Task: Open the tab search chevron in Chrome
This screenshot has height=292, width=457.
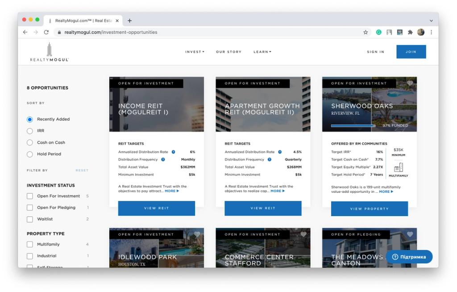Action: (431, 21)
